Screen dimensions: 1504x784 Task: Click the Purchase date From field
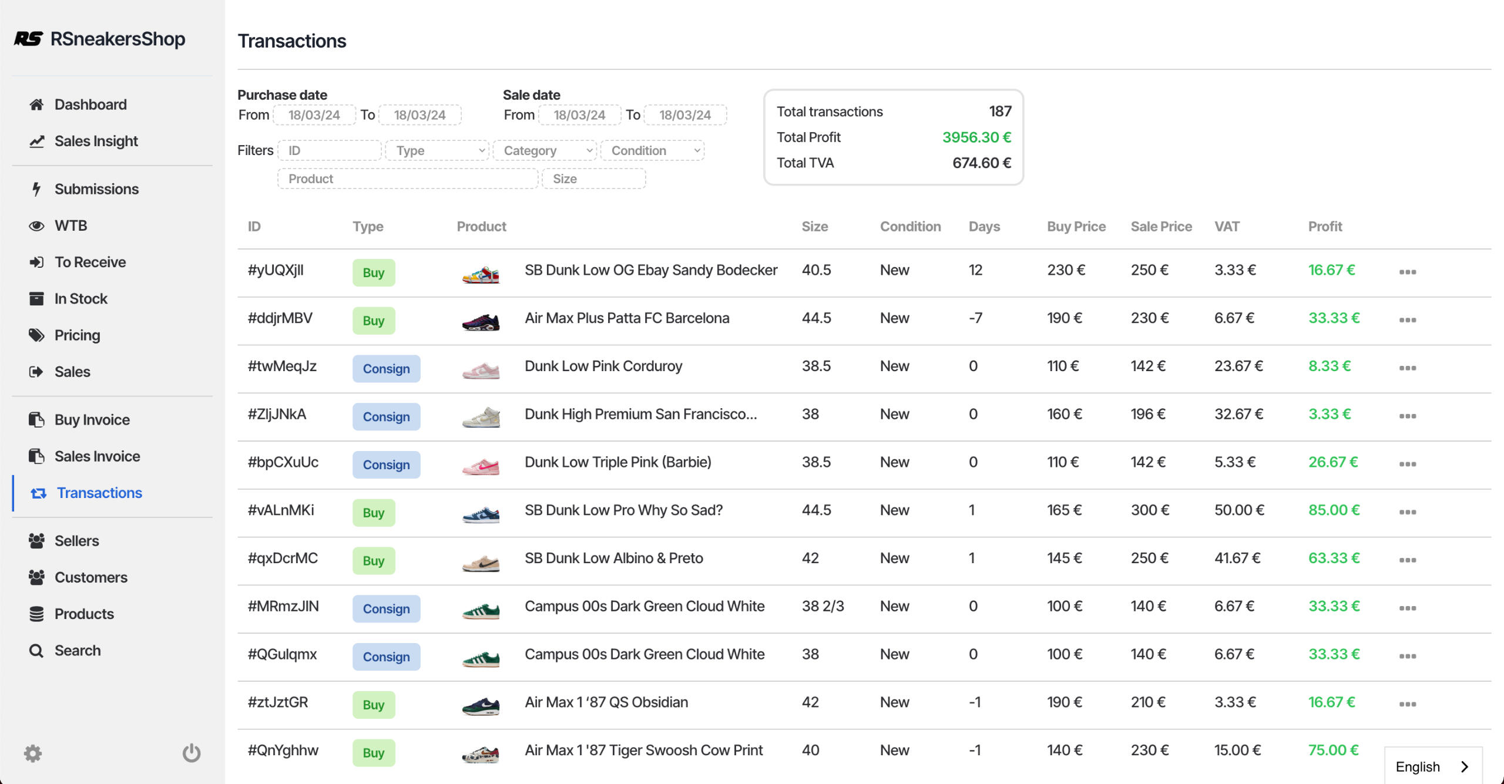tap(314, 115)
